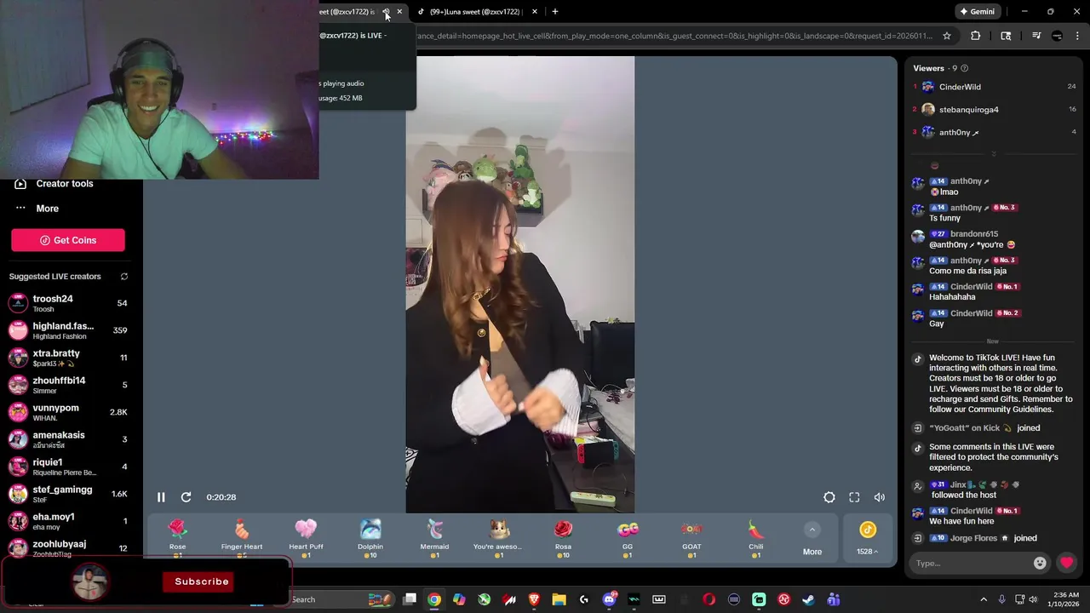Viewport: 1090px width, 613px height.
Task: Open vunnypom live stream
Action: tap(68, 412)
